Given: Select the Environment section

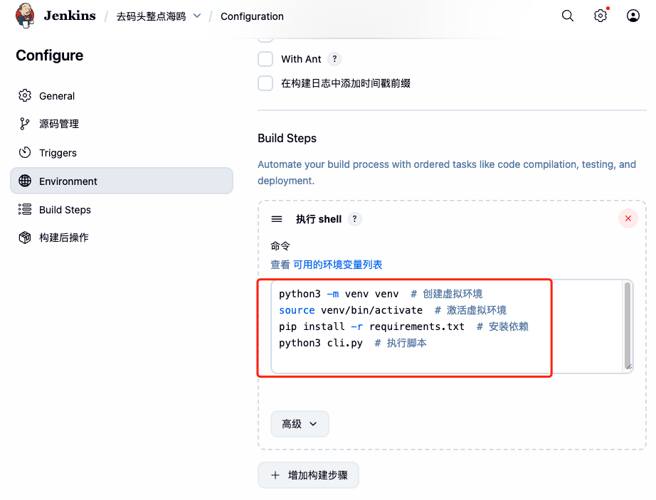Looking at the screenshot, I should (122, 181).
